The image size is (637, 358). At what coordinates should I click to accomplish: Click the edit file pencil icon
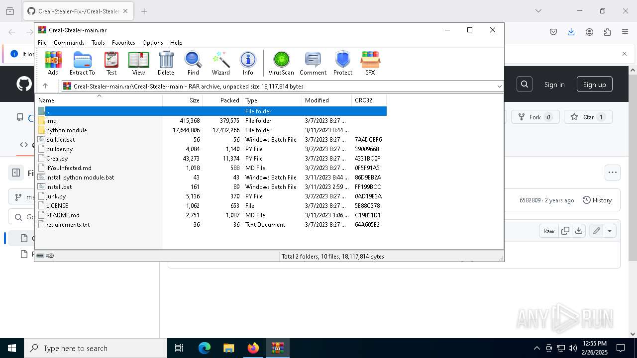point(596,231)
